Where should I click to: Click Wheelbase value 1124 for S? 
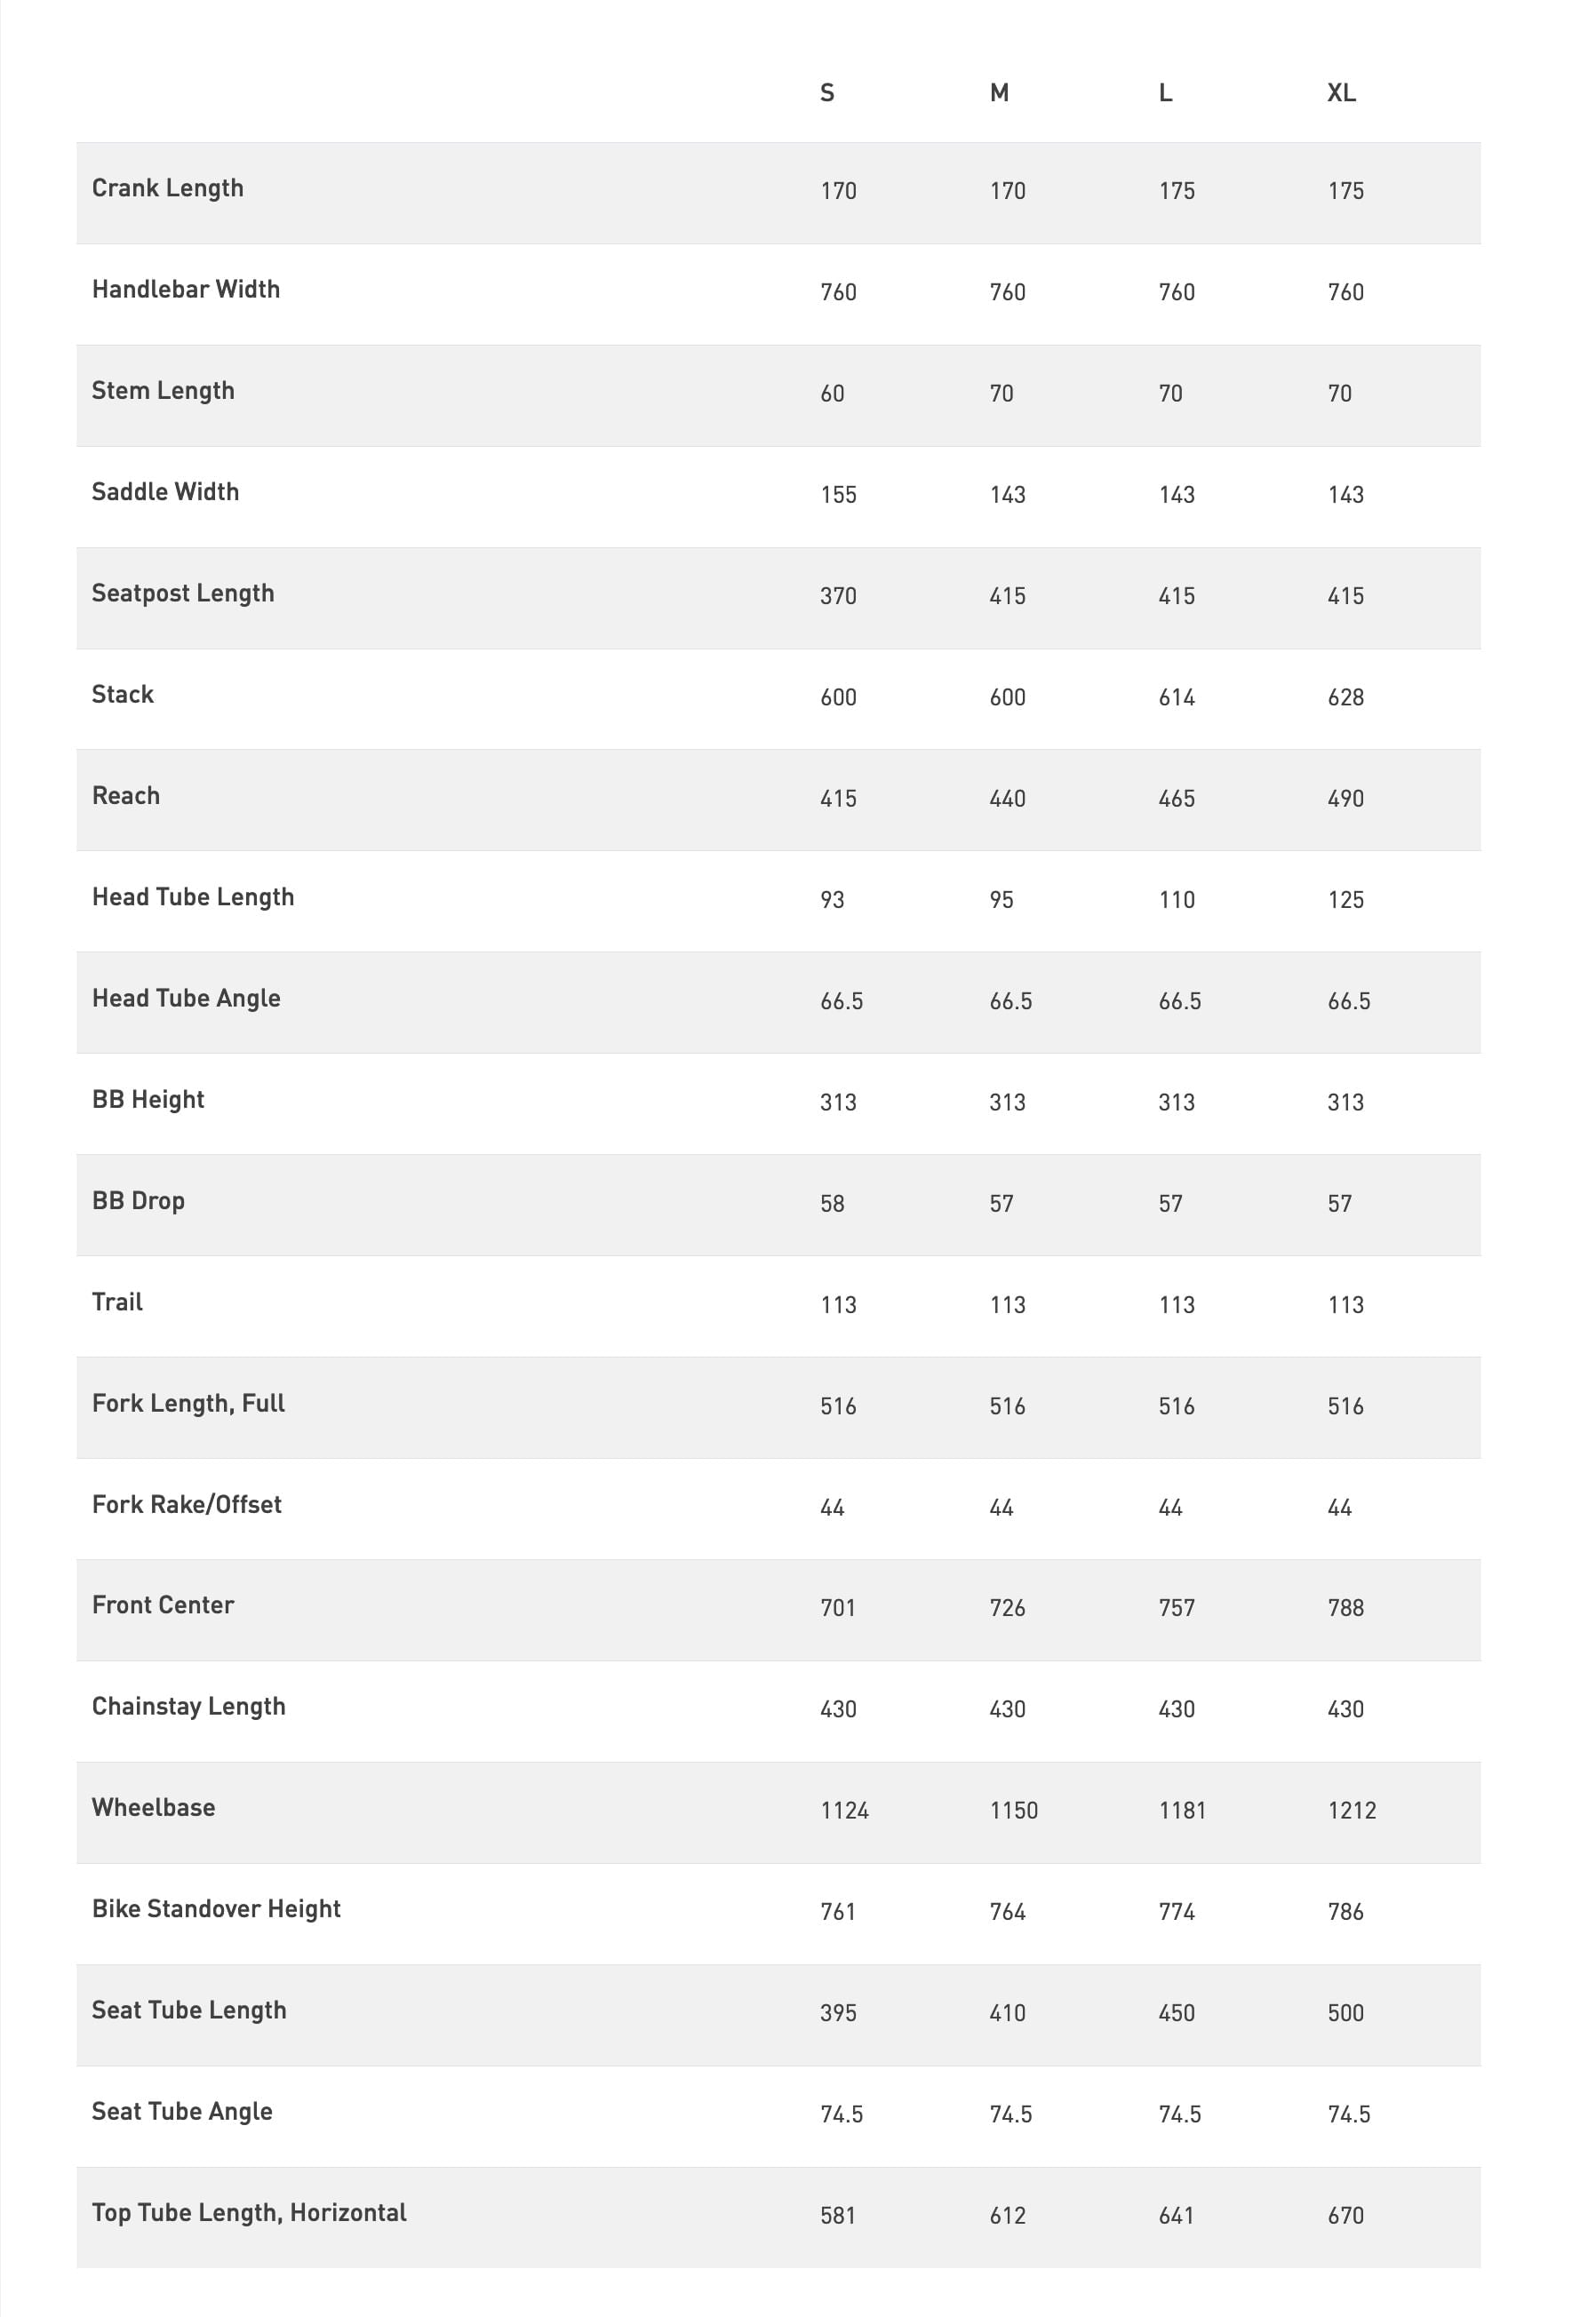click(x=844, y=1811)
